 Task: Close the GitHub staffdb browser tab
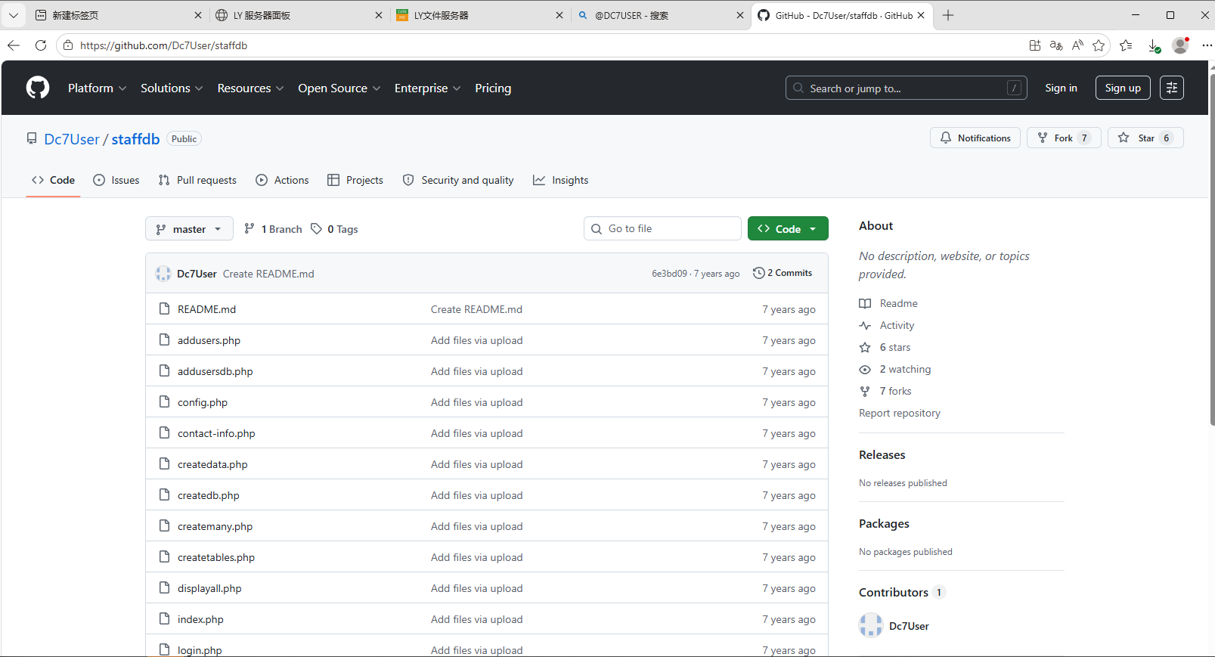tap(921, 15)
